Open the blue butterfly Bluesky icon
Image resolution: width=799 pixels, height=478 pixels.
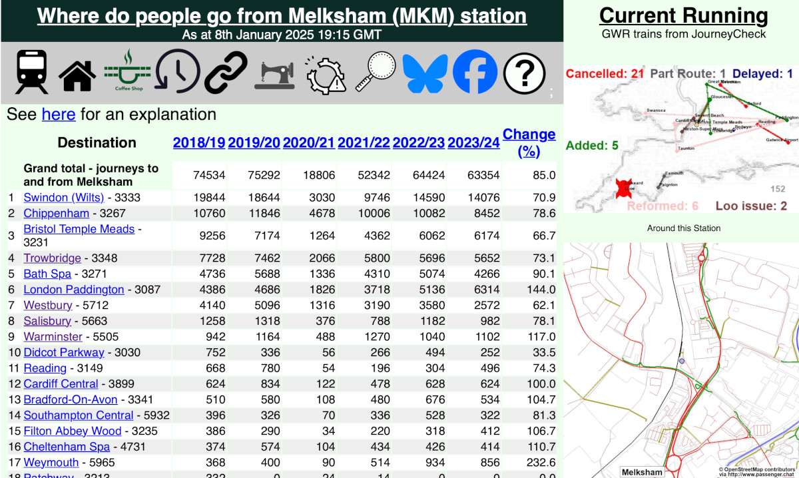pos(425,73)
